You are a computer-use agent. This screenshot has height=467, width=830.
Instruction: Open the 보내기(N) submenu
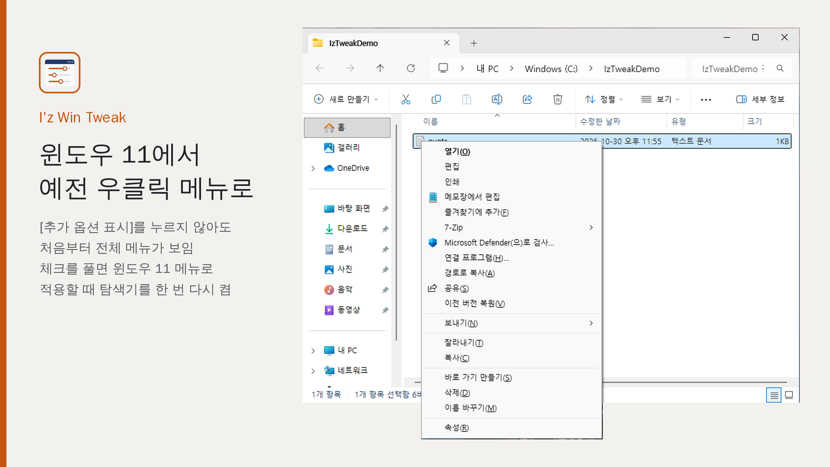(x=511, y=323)
